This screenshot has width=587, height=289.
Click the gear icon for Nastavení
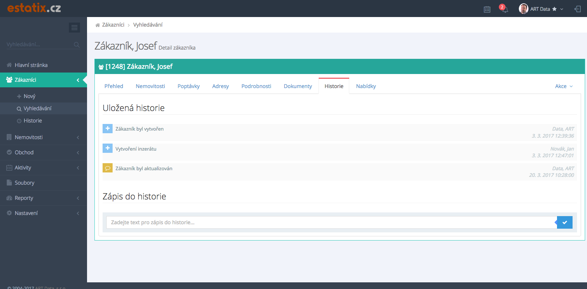[9, 213]
